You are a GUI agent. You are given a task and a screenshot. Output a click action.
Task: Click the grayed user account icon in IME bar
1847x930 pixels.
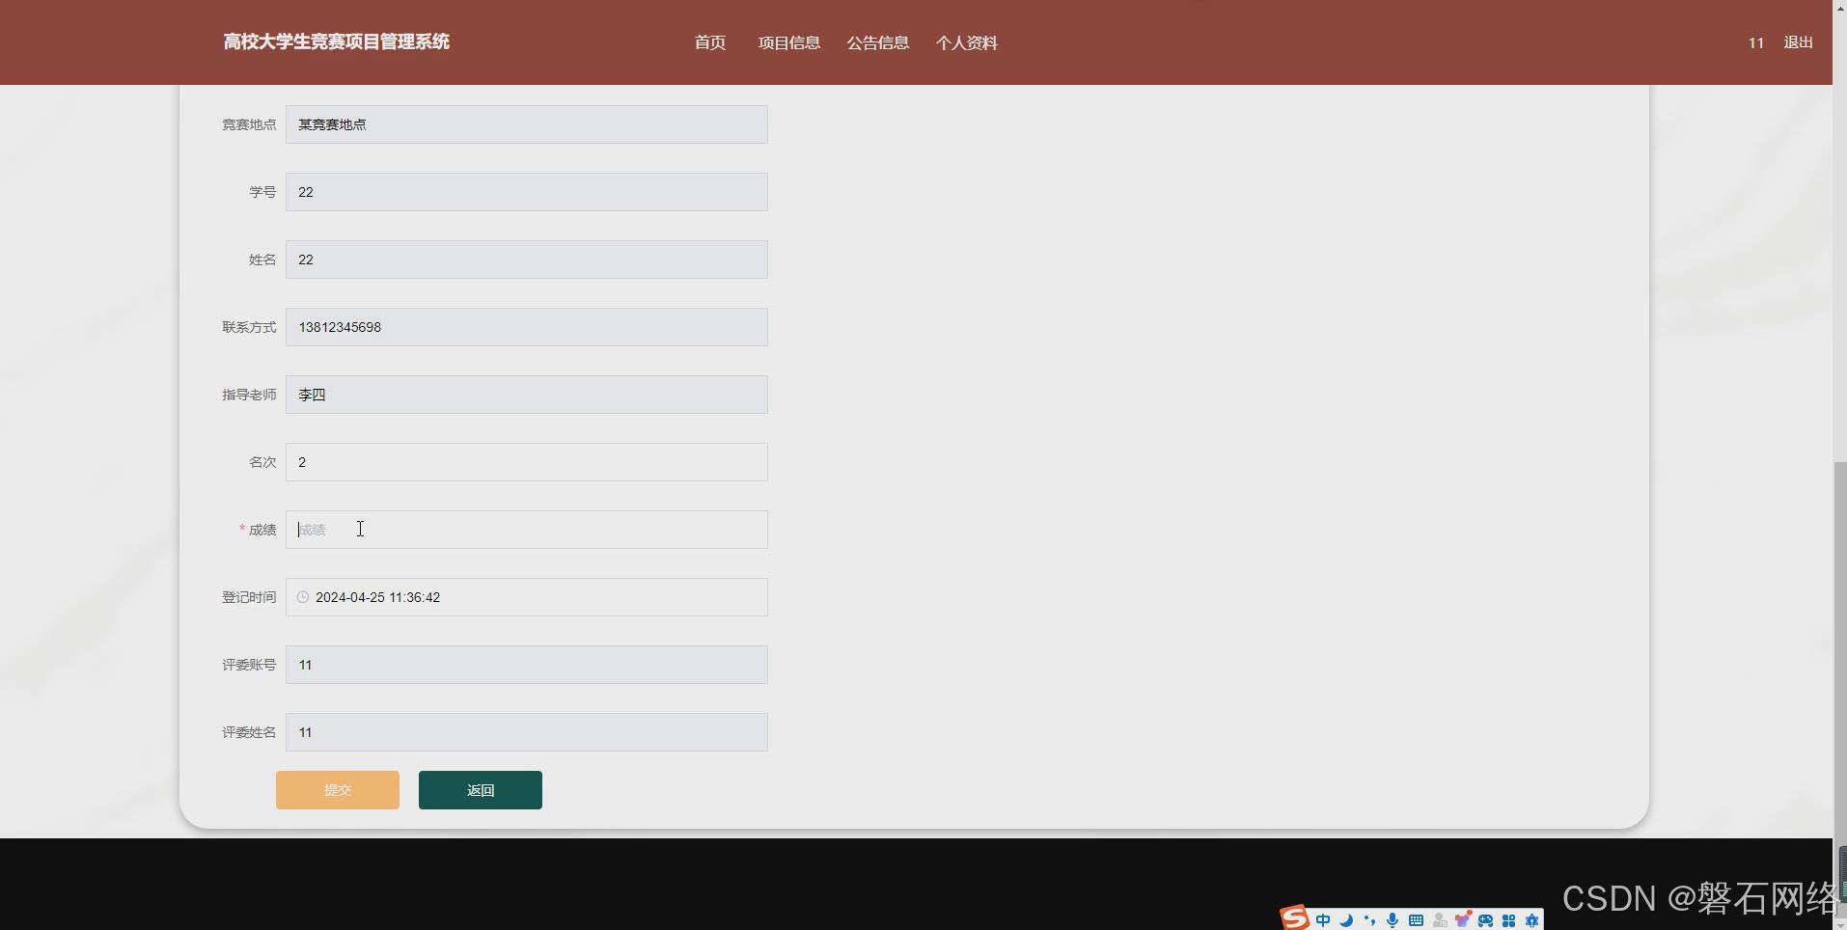pos(1440,920)
